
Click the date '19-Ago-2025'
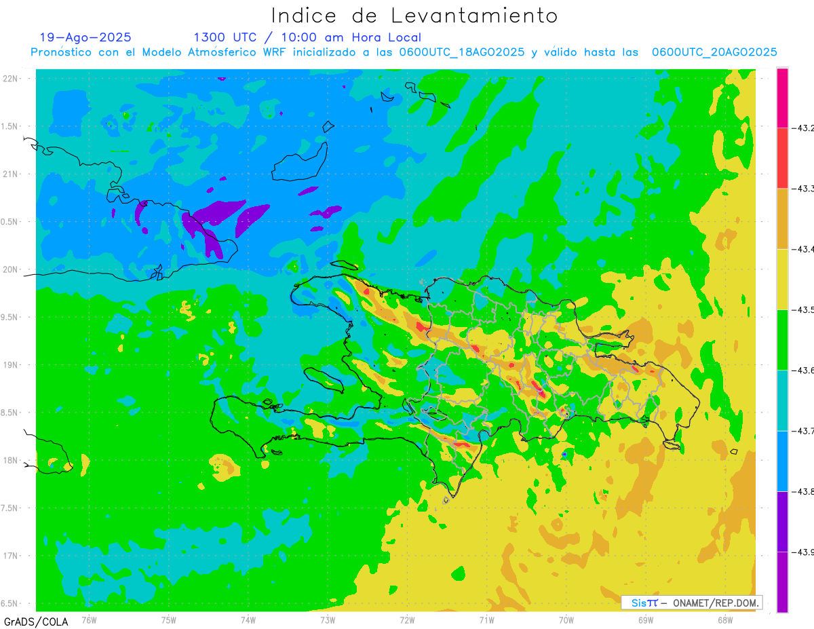click(85, 37)
